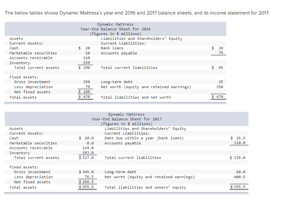Click the 2017 Gross investment value '$ 345.0'
This screenshot has width=282, height=200.
coord(86,172)
